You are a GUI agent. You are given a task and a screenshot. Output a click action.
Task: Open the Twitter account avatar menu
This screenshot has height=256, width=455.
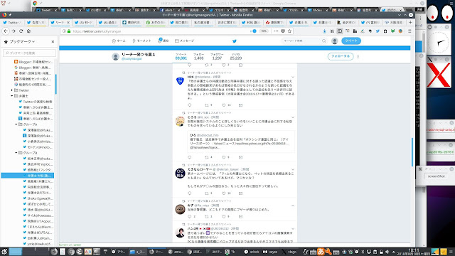335,41
